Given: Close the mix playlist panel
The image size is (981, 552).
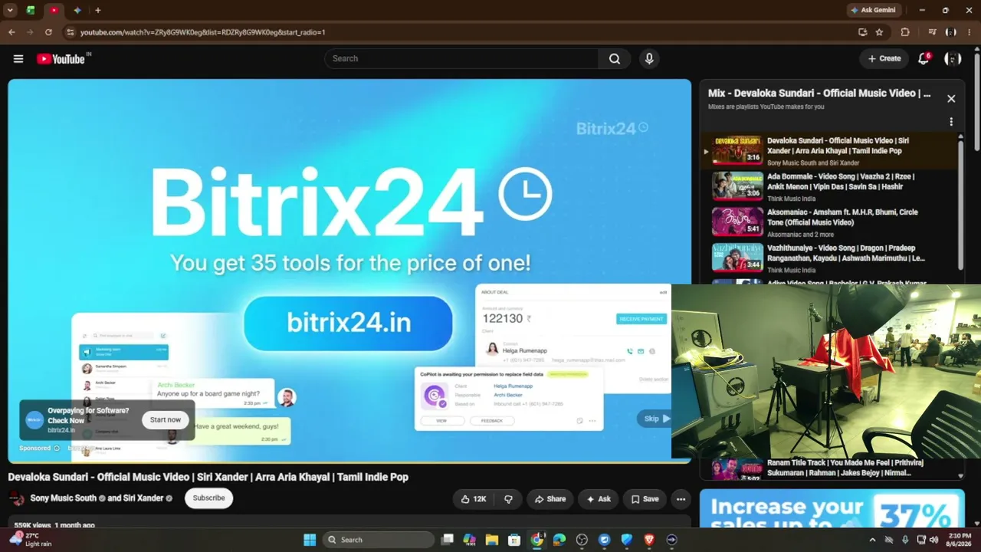Looking at the screenshot, I should (951, 99).
